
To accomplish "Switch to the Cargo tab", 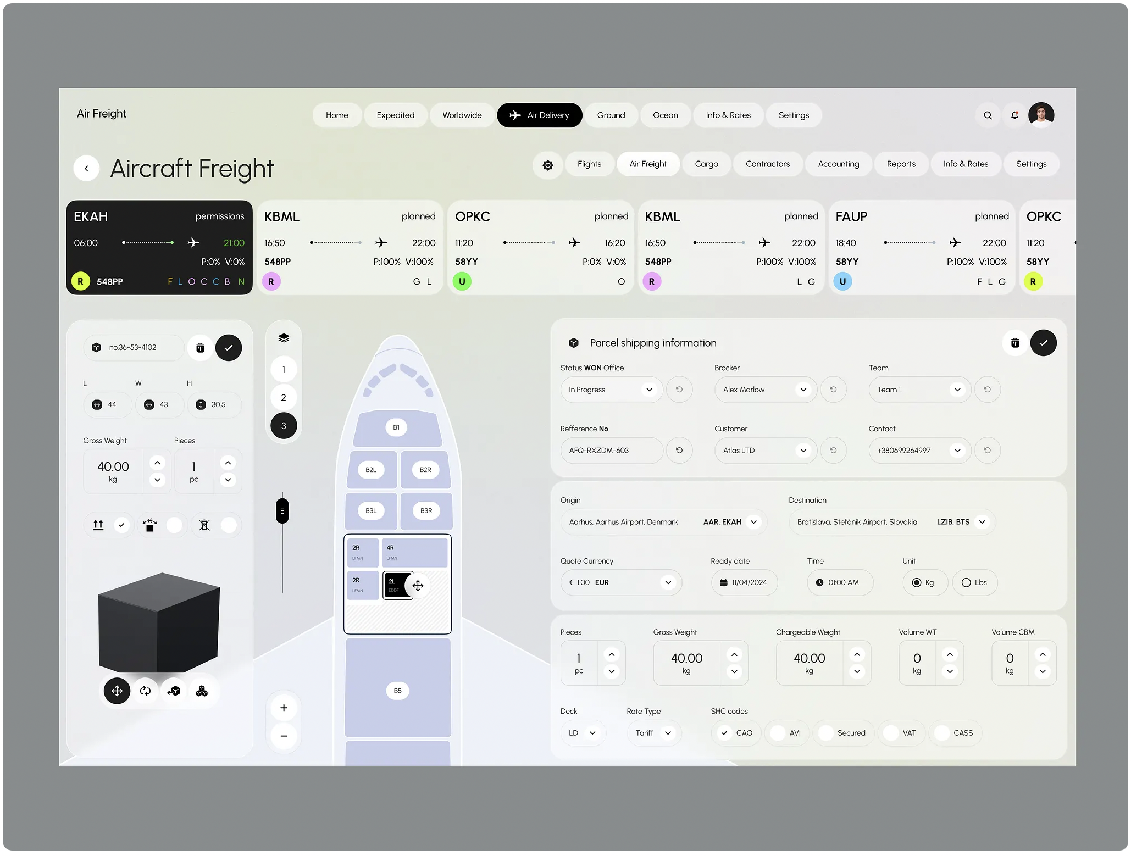I will pyautogui.click(x=706, y=164).
